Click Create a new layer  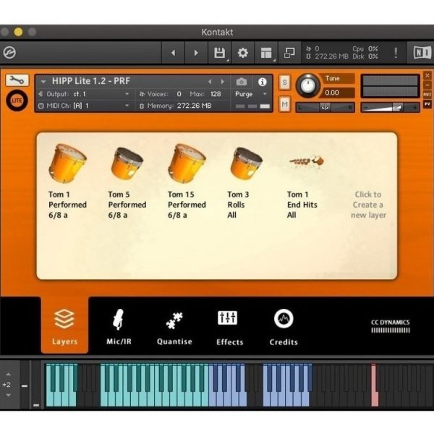click(x=368, y=205)
